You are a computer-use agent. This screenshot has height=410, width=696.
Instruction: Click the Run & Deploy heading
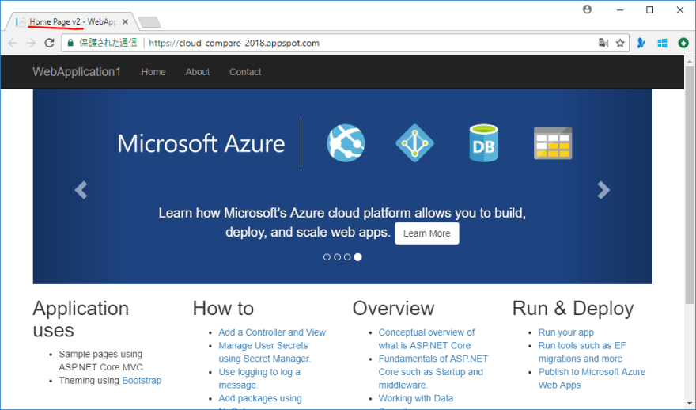coord(573,308)
